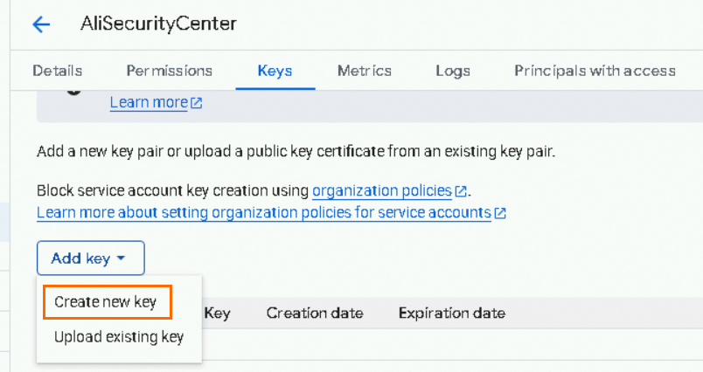The image size is (703, 372).
Task: Click the Expiration date column header
Action: (x=451, y=313)
